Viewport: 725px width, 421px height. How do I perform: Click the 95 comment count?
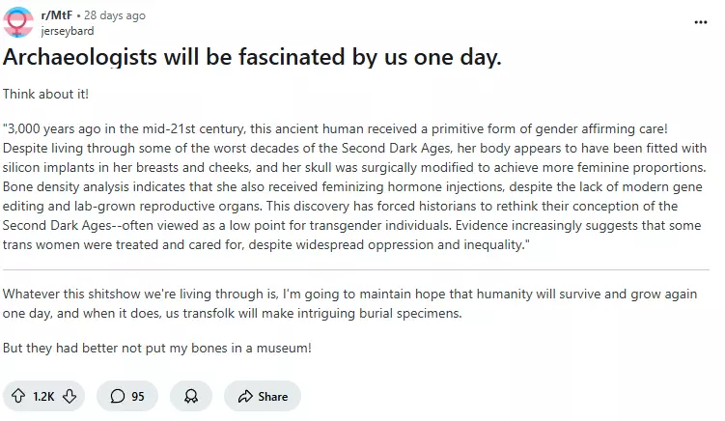click(x=138, y=396)
